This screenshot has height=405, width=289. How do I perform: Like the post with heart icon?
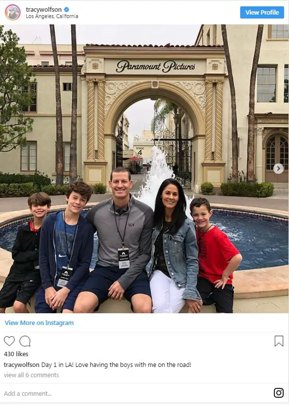9,341
